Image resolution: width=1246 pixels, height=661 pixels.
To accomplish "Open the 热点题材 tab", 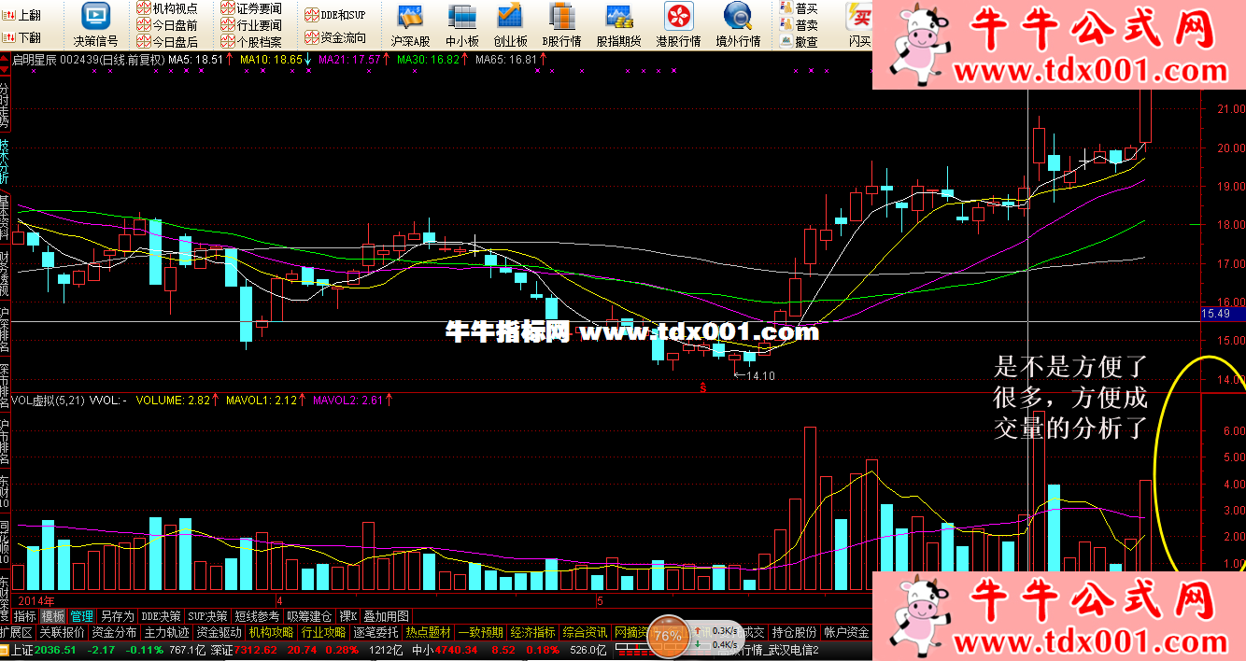I will [429, 632].
